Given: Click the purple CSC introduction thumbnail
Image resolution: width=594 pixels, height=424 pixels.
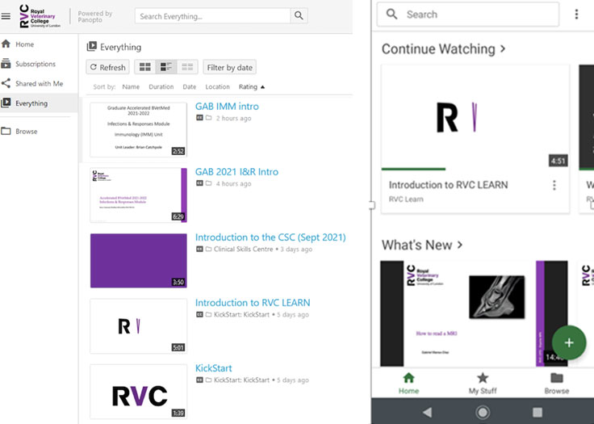Looking at the screenshot, I should point(139,261).
